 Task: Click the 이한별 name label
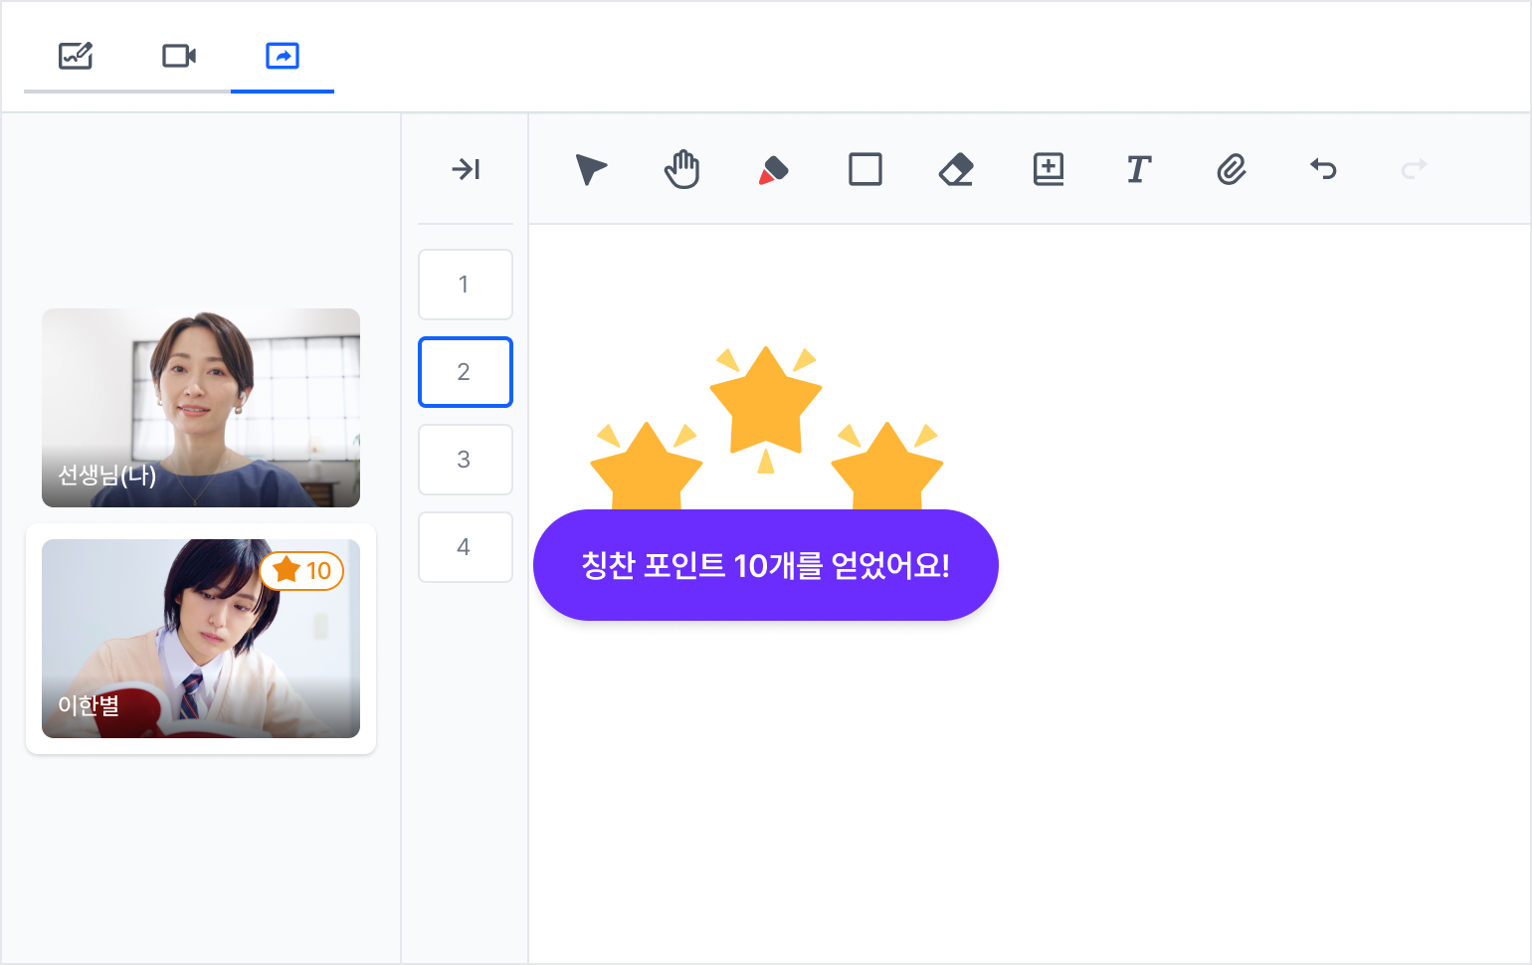click(x=89, y=705)
